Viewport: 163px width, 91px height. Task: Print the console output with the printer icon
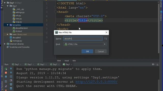pos(11,84)
